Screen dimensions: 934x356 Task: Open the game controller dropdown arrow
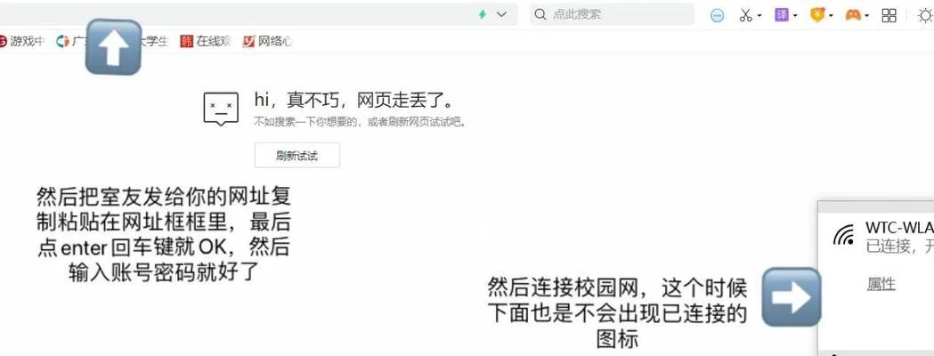866,16
